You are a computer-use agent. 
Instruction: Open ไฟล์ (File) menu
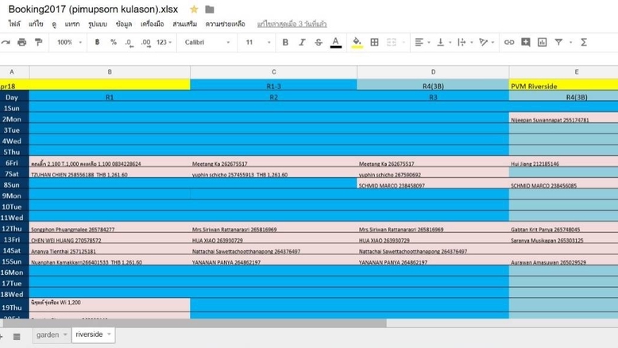pyautogui.click(x=14, y=24)
